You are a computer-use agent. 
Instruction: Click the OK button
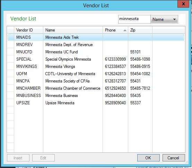[x=148, y=158]
